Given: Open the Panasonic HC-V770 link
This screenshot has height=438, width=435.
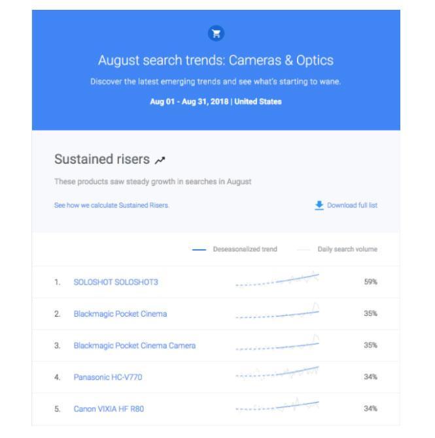Looking at the screenshot, I should (x=108, y=377).
